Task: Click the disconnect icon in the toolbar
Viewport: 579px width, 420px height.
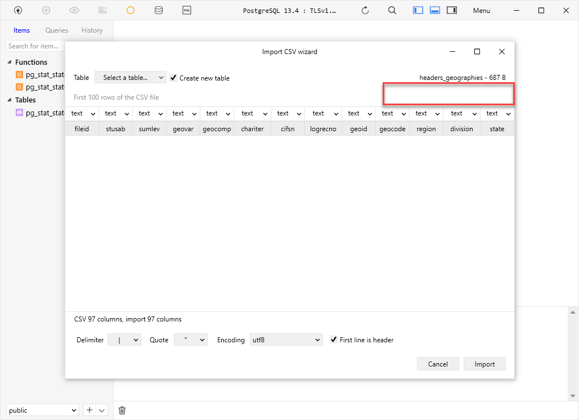Action: 46,10
